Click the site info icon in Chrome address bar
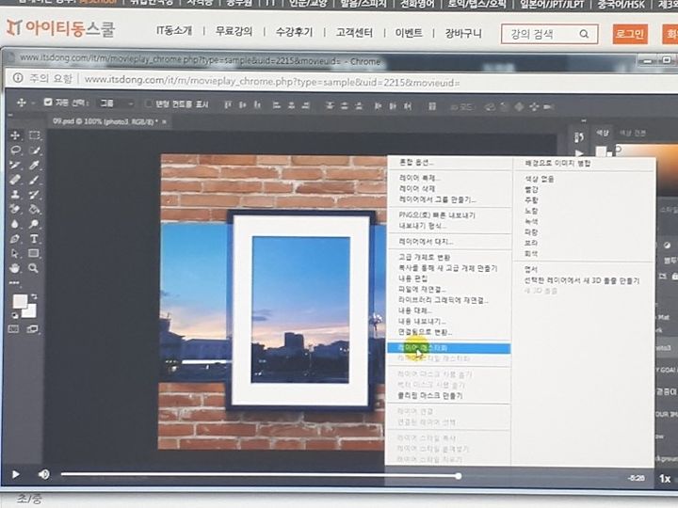Image resolution: width=678 pixels, height=508 pixels. 18,78
